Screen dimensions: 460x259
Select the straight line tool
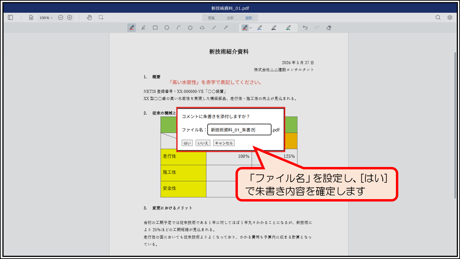(x=214, y=28)
